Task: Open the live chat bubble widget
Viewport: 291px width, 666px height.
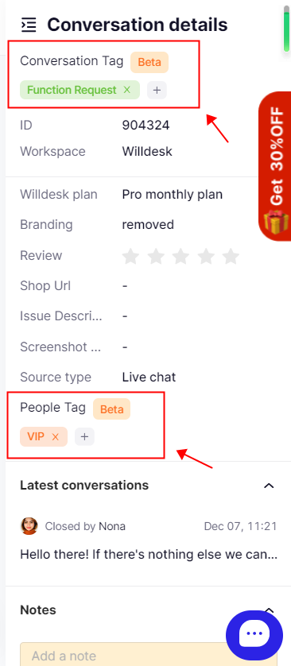Action: [254, 633]
